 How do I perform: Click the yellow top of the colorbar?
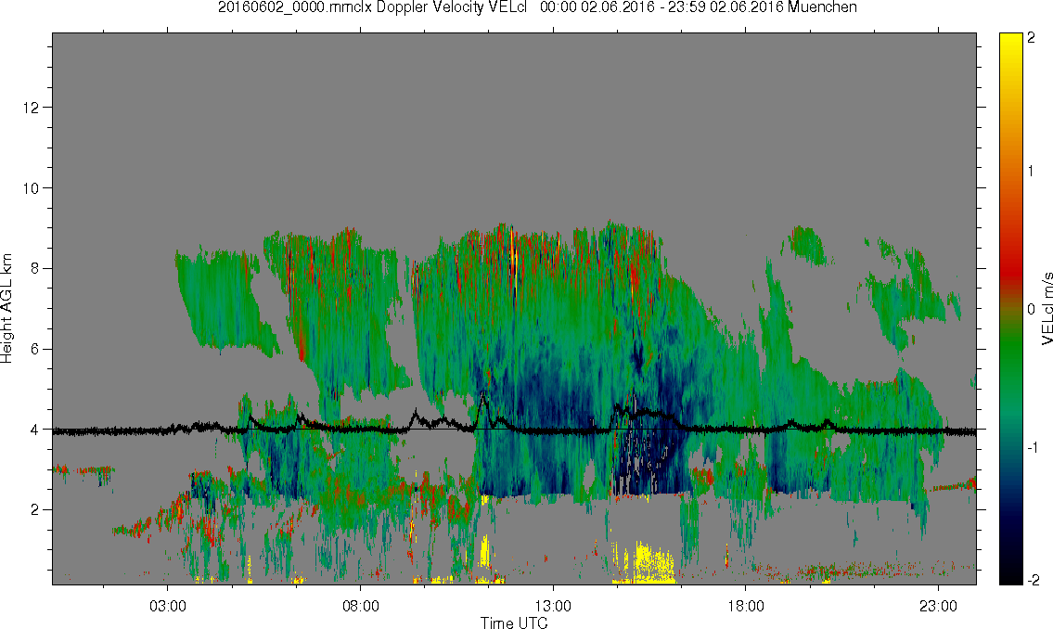click(x=1010, y=44)
